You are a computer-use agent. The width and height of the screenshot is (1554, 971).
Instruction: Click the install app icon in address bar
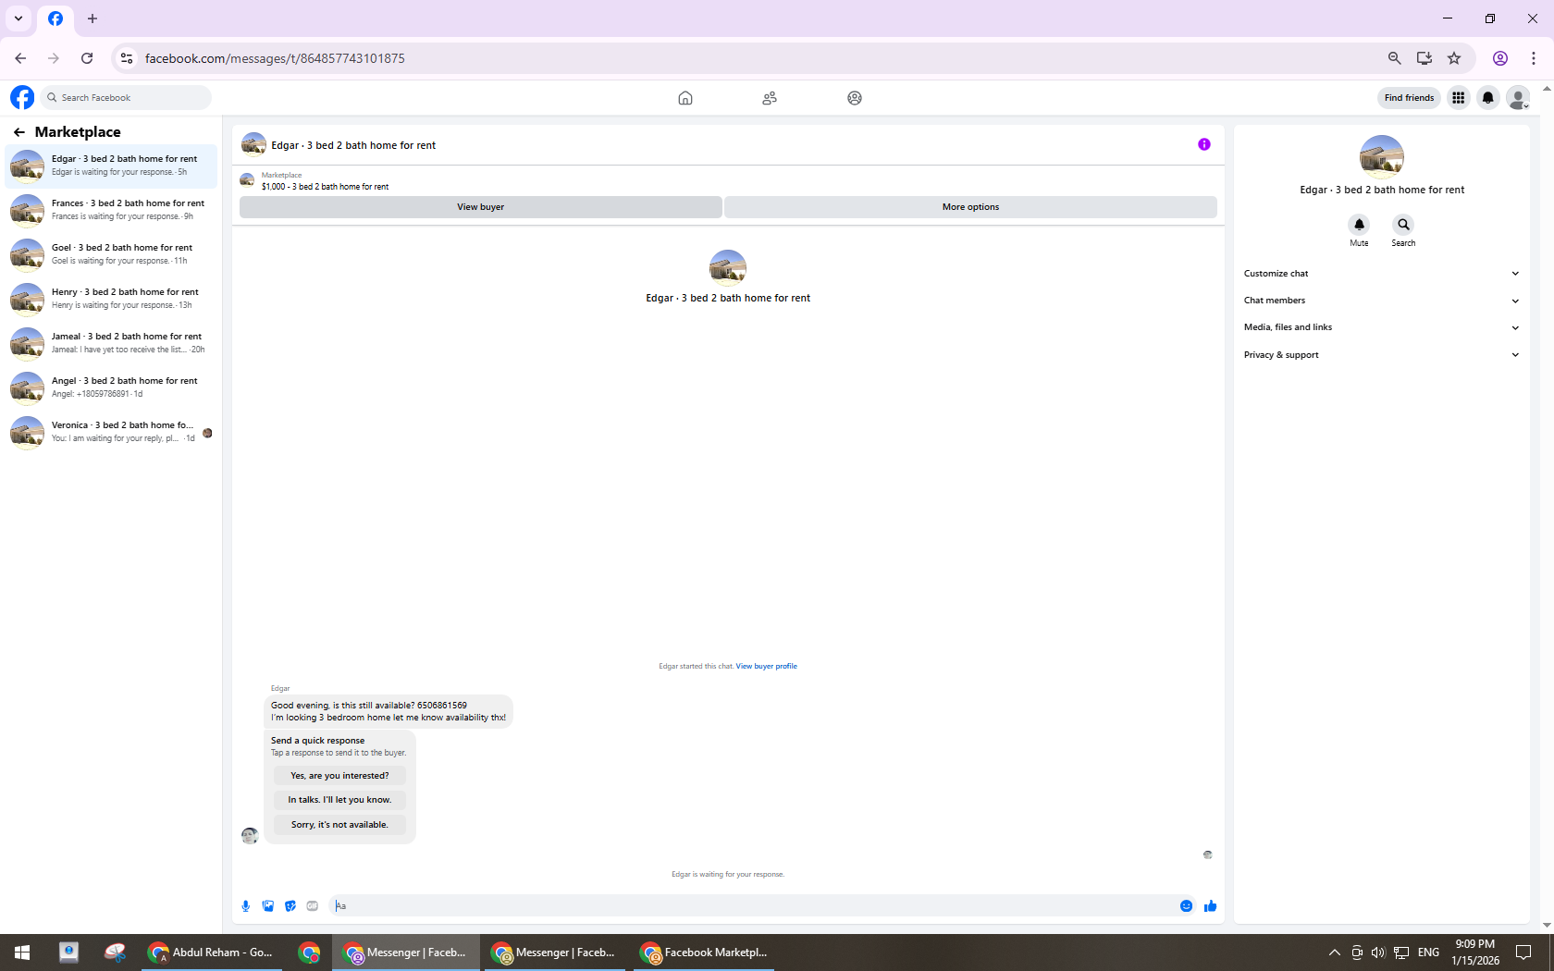coord(1424,58)
